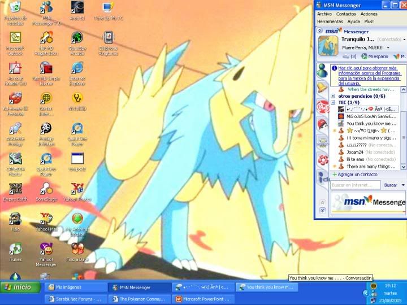Toggle the round button beside msn logo
407x305 pixels.
pyautogui.click(x=319, y=30)
